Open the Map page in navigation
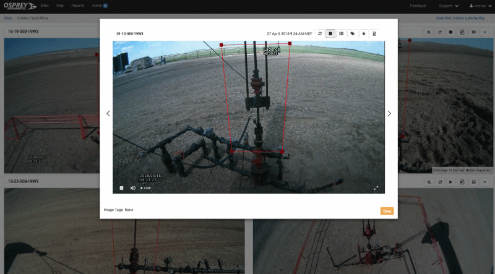Screen dimensions: 495x274 [x=60, y=5]
